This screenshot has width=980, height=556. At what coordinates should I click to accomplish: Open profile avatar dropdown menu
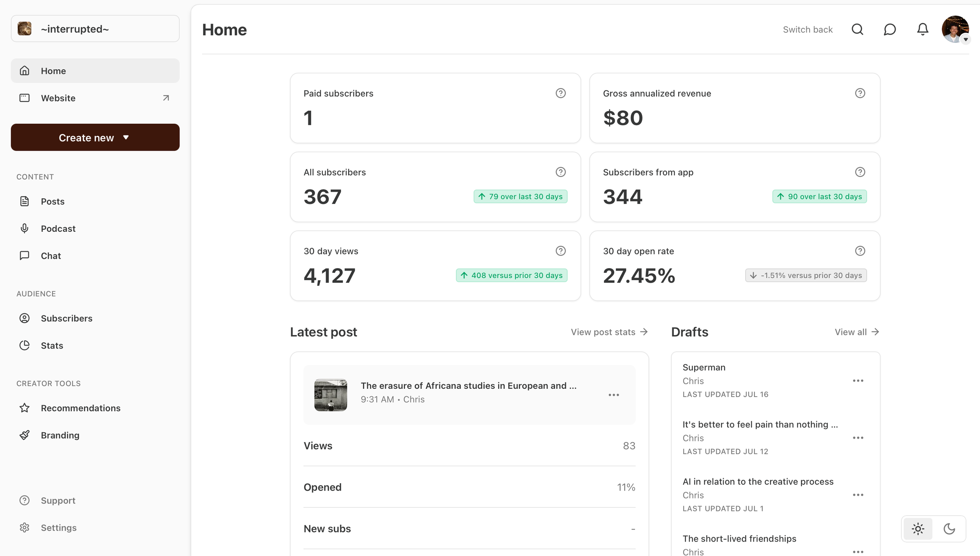(955, 29)
